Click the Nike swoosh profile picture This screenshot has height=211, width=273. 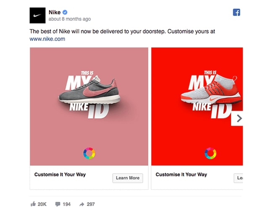(37, 16)
